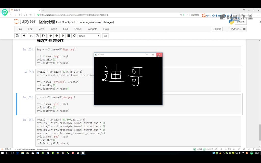Click the Cortana search circle icon
Screen dimensions: 261x163
[7, 153]
